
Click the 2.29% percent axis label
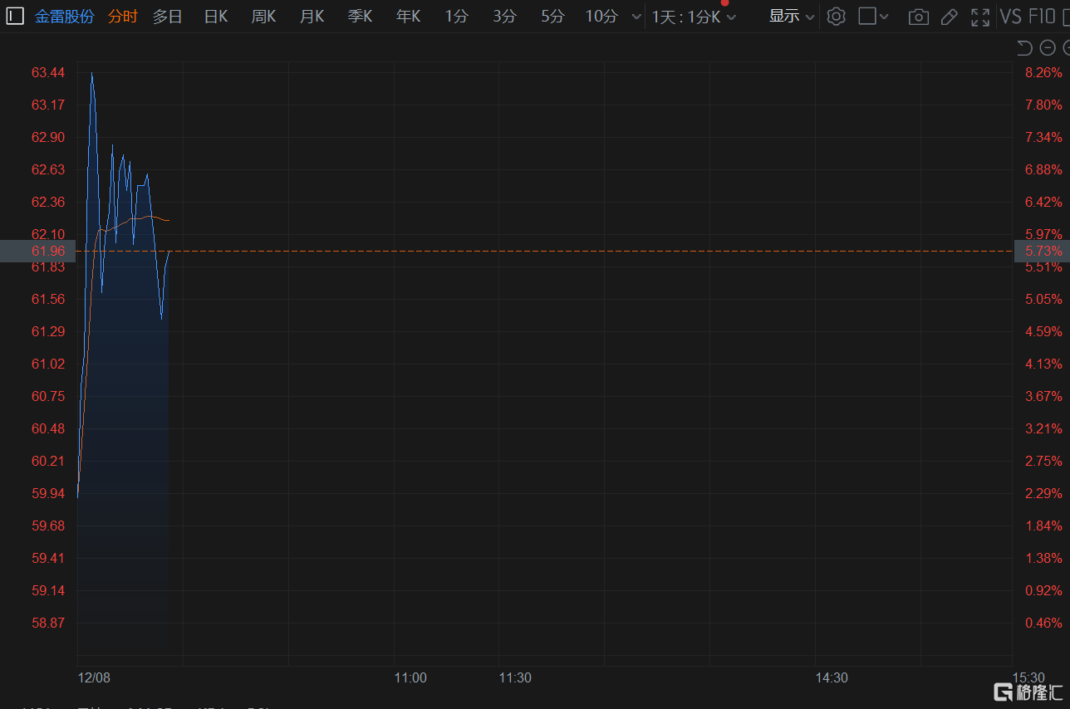pyautogui.click(x=1043, y=493)
